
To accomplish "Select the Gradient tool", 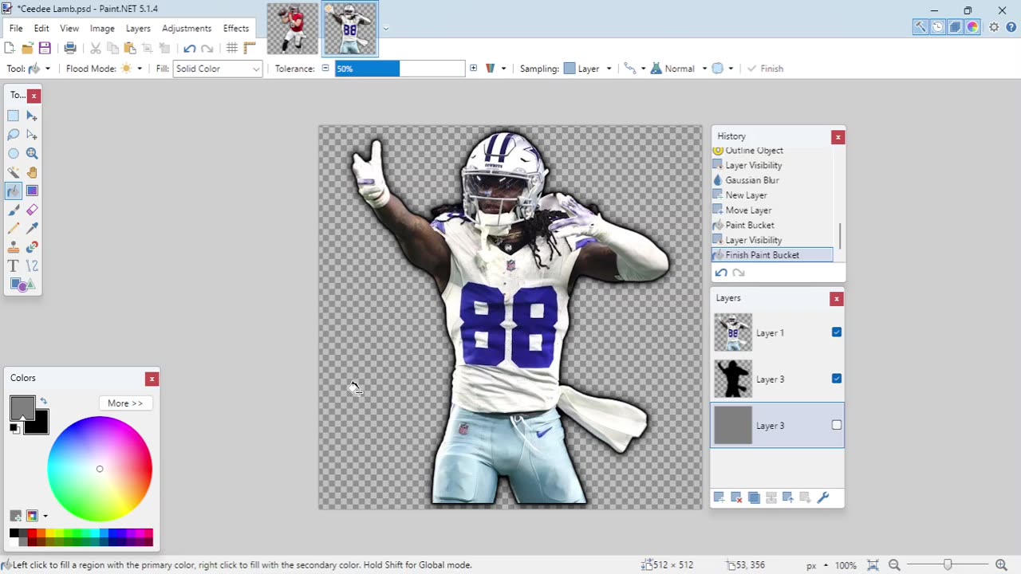I will point(32,191).
